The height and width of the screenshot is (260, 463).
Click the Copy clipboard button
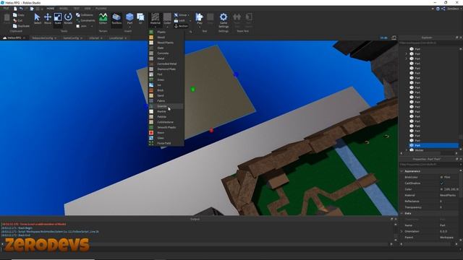click(18, 15)
